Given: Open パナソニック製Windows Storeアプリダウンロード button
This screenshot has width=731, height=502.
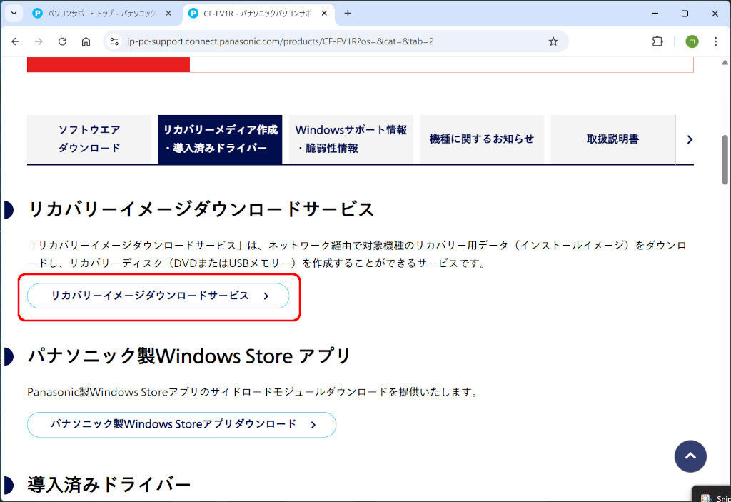Looking at the screenshot, I should (181, 425).
